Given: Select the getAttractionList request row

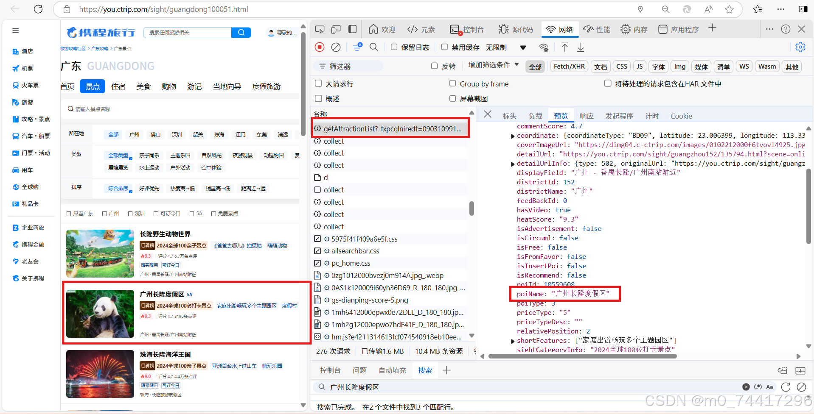Looking at the screenshot, I should (391, 129).
